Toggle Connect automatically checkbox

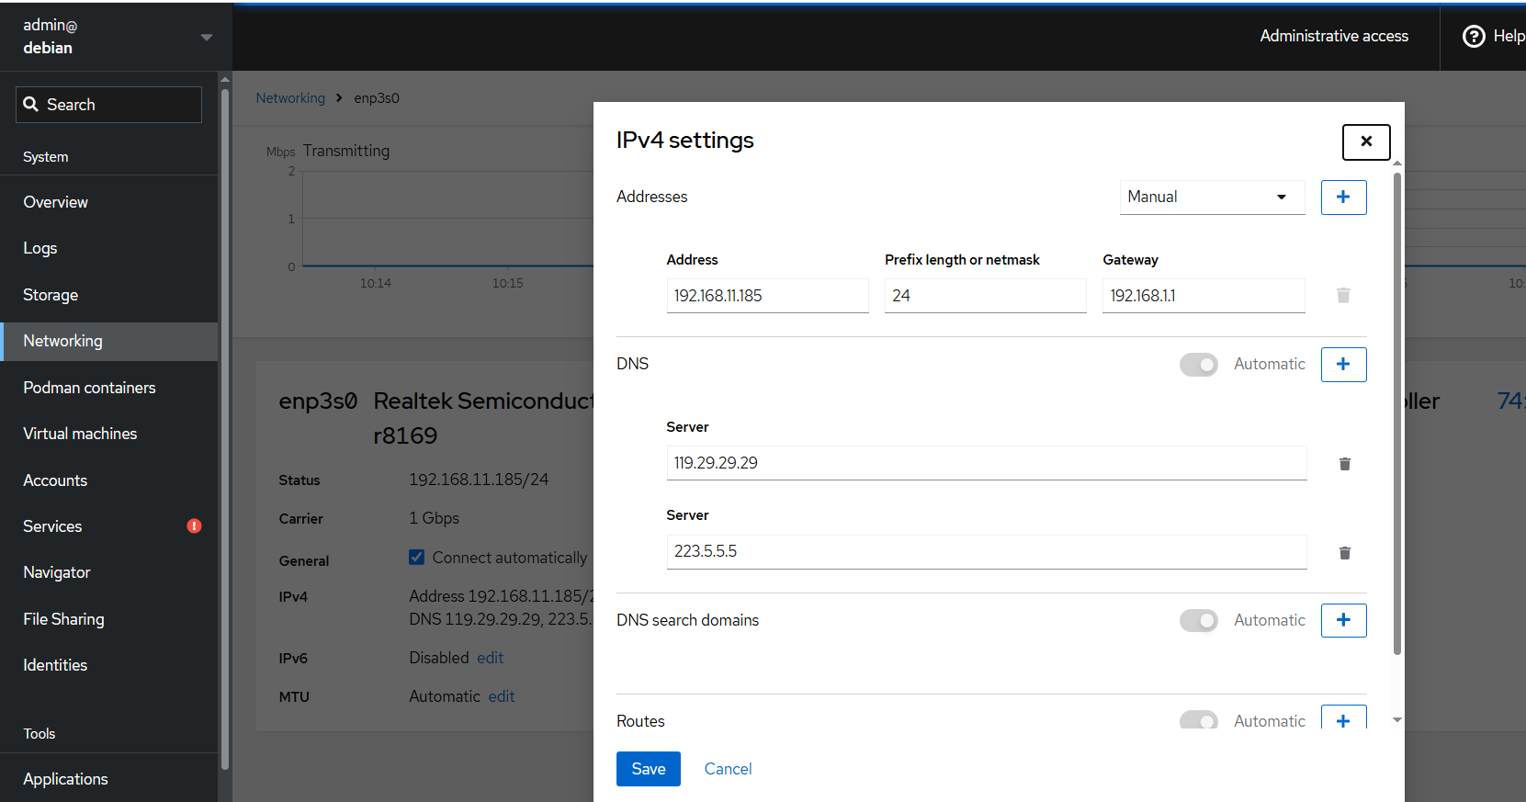tap(417, 558)
